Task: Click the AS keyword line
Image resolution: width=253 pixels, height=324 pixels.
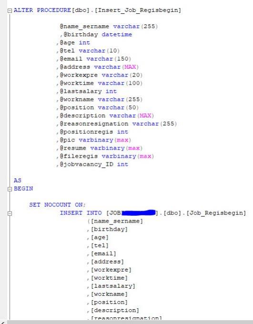Action: click(x=18, y=181)
